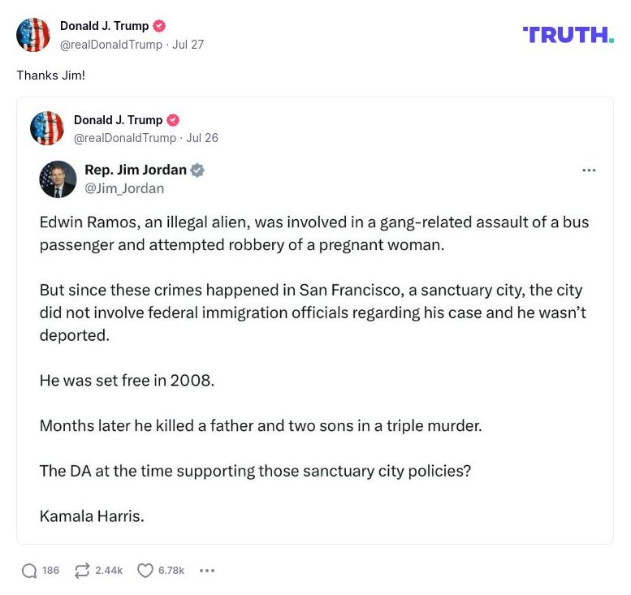Click the verified badge in the quoted post header
This screenshot has width=631, height=595.
[173, 120]
